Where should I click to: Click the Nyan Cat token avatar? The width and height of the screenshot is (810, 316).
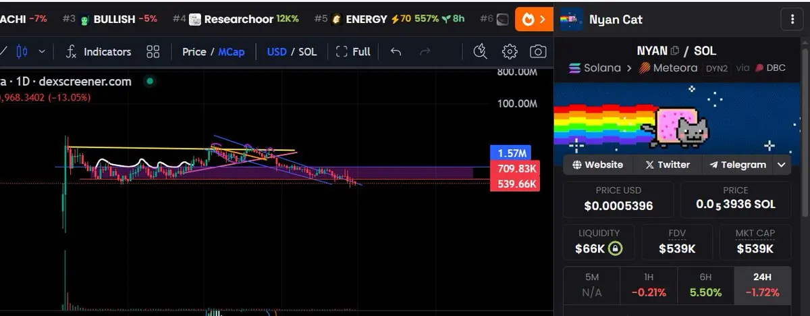pyautogui.click(x=572, y=20)
